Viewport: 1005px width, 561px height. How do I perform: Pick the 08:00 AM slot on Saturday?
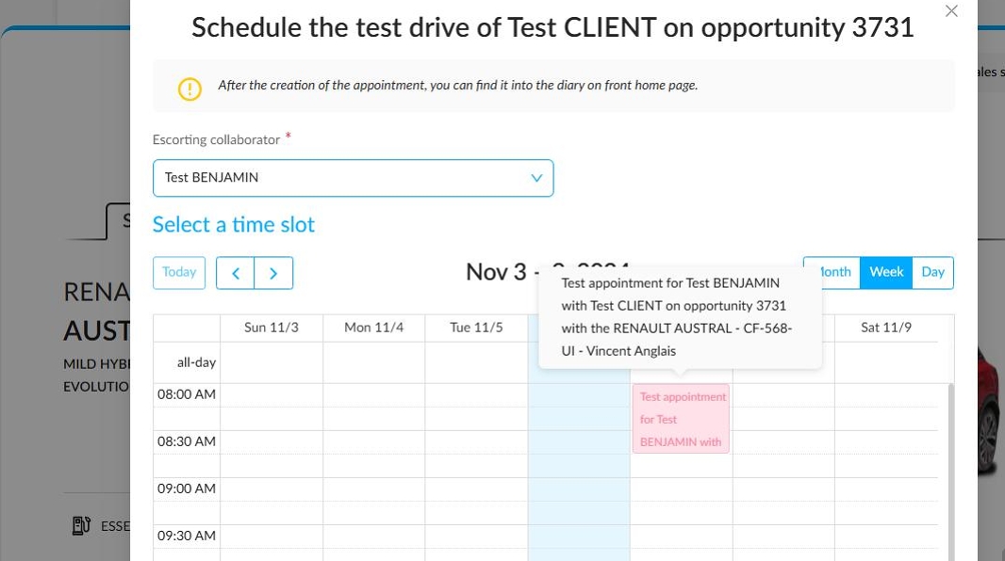coord(886,395)
